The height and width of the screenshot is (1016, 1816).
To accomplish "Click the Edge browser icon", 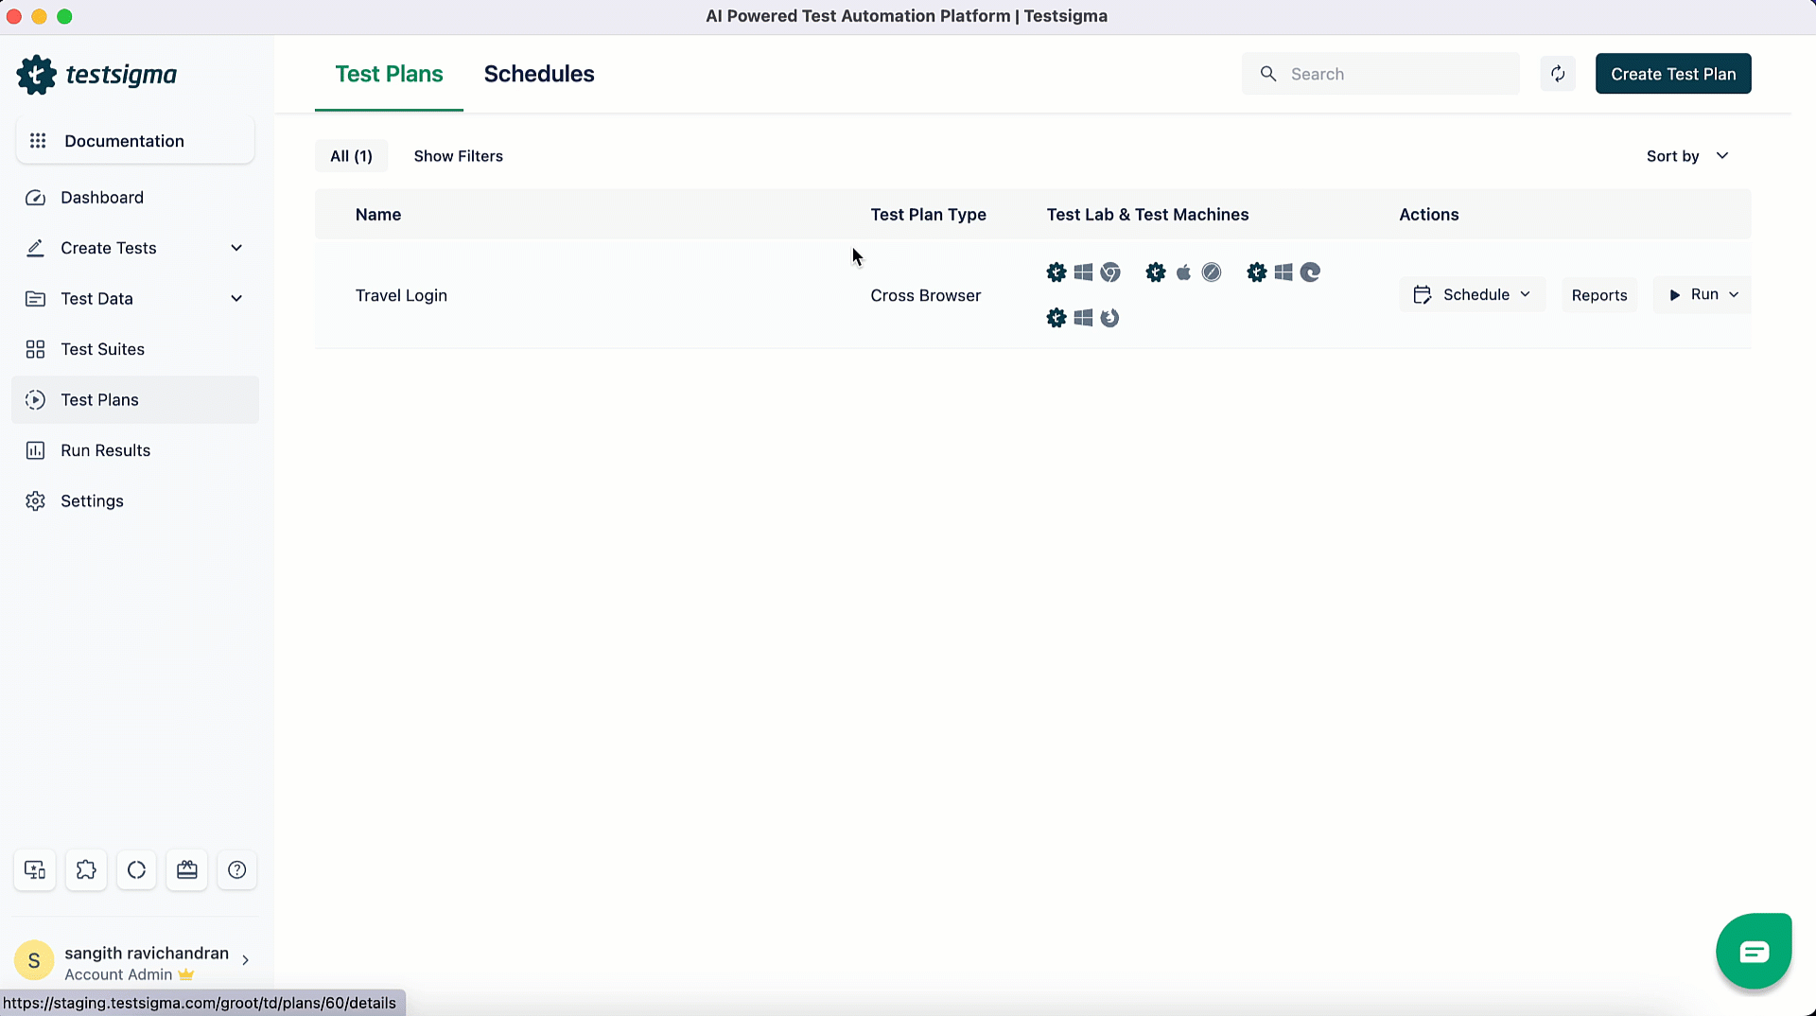I will [1310, 272].
